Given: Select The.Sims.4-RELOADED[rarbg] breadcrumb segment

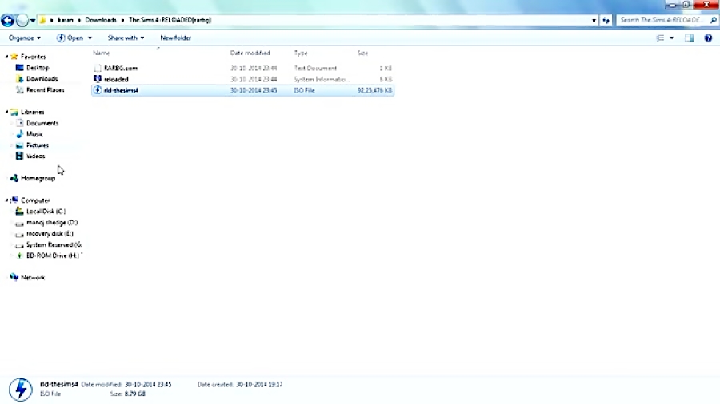Looking at the screenshot, I should [170, 20].
